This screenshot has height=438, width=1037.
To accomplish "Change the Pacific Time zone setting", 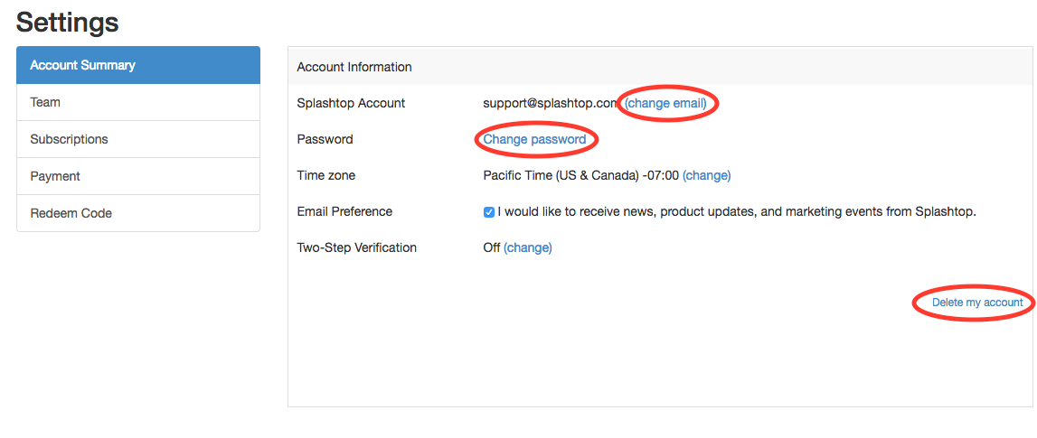I will click(x=706, y=175).
